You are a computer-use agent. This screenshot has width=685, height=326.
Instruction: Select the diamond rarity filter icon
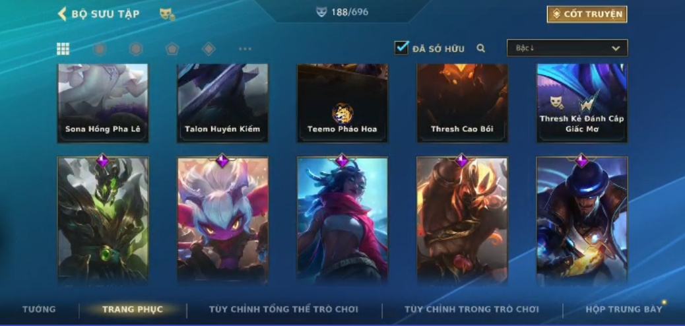[209, 49]
